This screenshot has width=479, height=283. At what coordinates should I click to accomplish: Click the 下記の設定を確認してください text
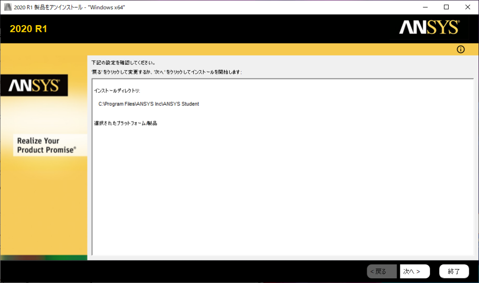coord(123,63)
